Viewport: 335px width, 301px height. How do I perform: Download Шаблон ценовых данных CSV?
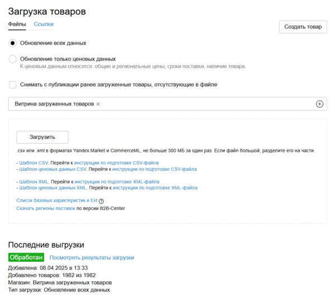[x=52, y=169]
